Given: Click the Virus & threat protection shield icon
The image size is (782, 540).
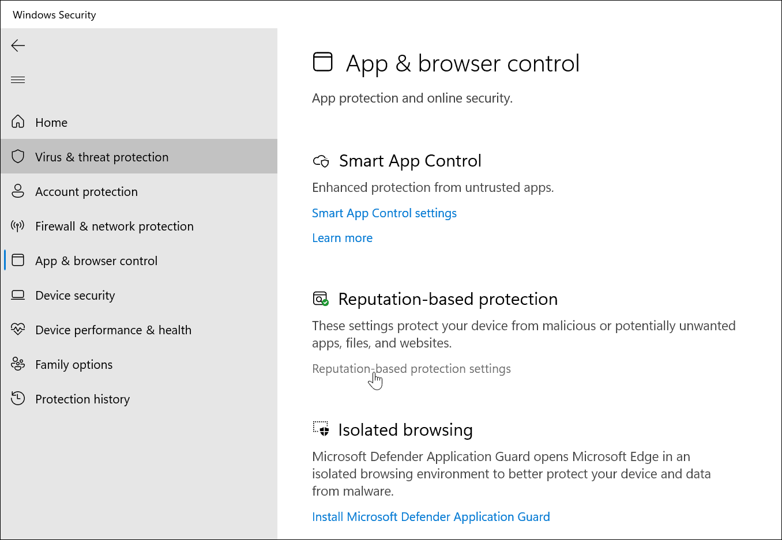Looking at the screenshot, I should [x=18, y=156].
